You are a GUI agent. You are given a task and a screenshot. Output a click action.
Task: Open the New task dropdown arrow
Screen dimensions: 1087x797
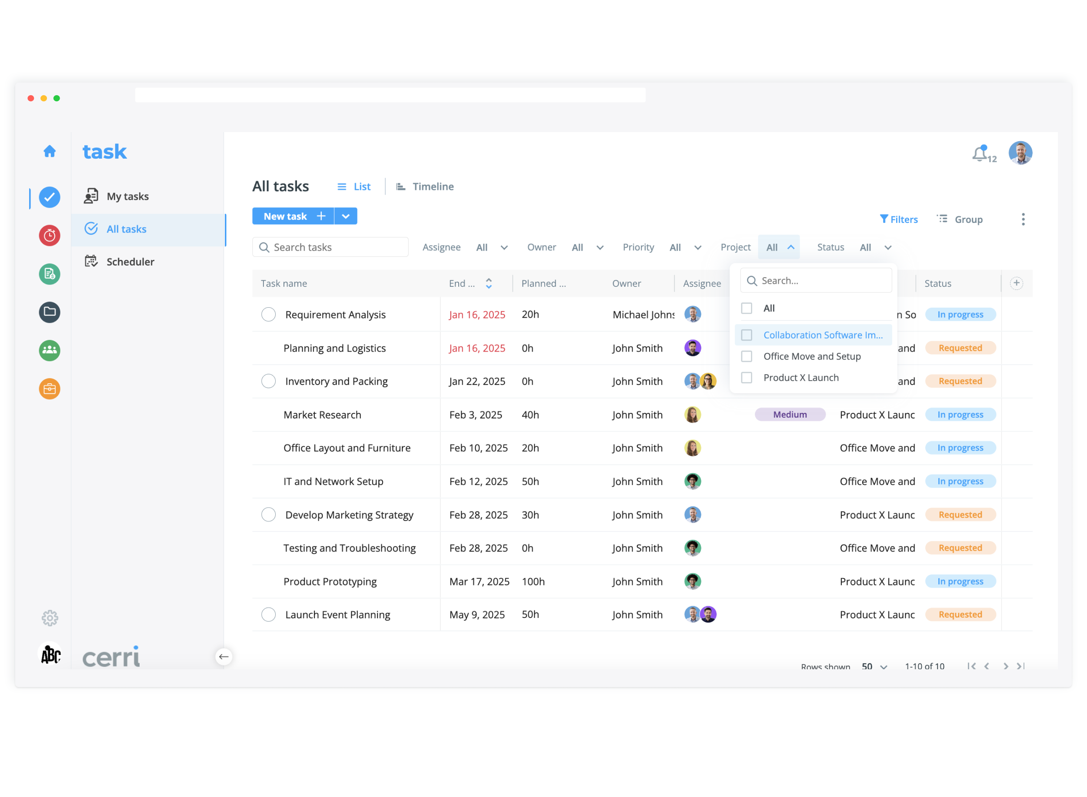(x=346, y=216)
